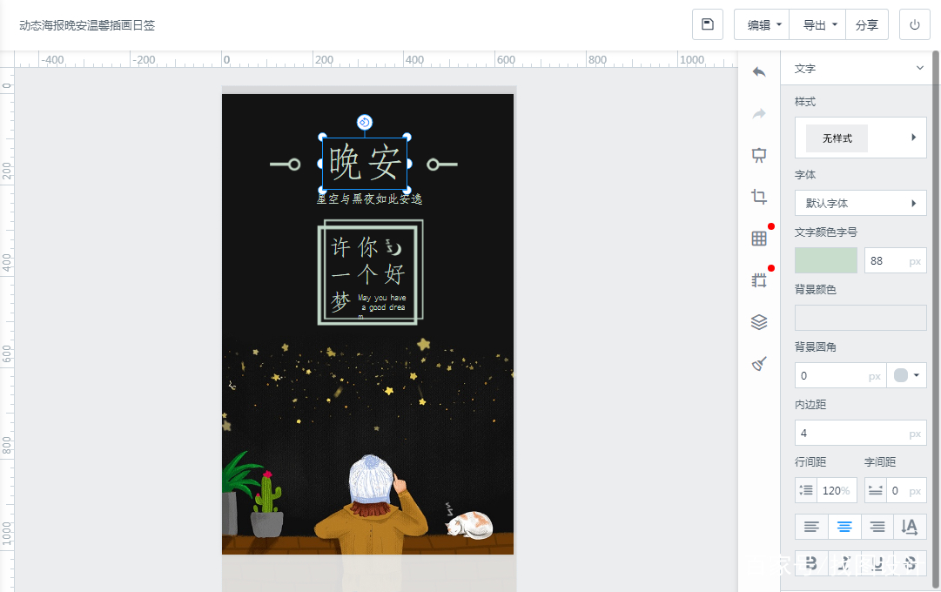Click the rotate handle above 晚安 text
The width and height of the screenshot is (941, 592).
coord(365,122)
